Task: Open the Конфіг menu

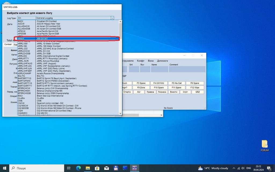Action: (x=141, y=61)
